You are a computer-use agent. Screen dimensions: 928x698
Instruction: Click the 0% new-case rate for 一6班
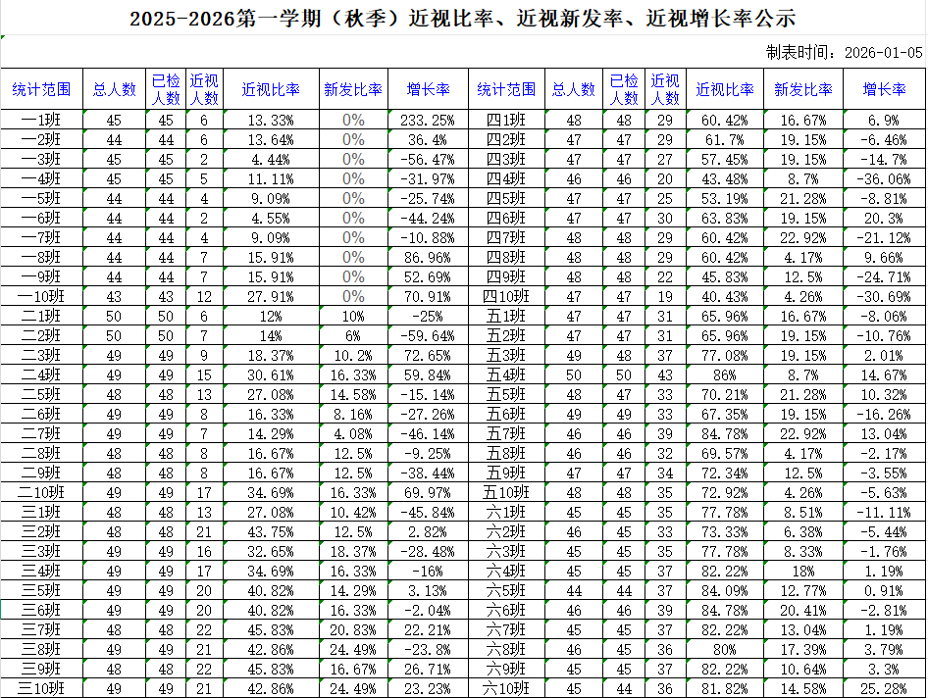pos(348,221)
